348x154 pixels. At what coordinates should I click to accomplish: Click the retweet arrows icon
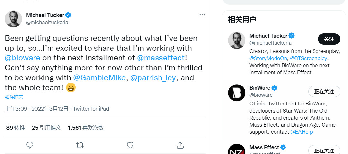(x=80, y=145)
